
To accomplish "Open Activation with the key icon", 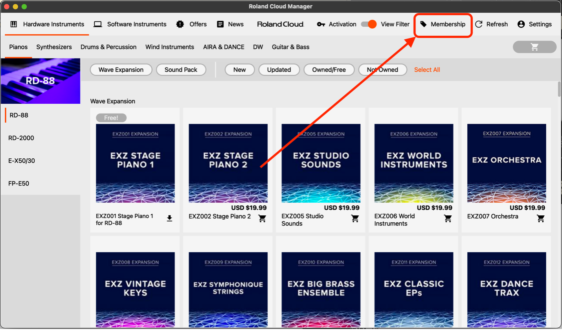I will (321, 24).
